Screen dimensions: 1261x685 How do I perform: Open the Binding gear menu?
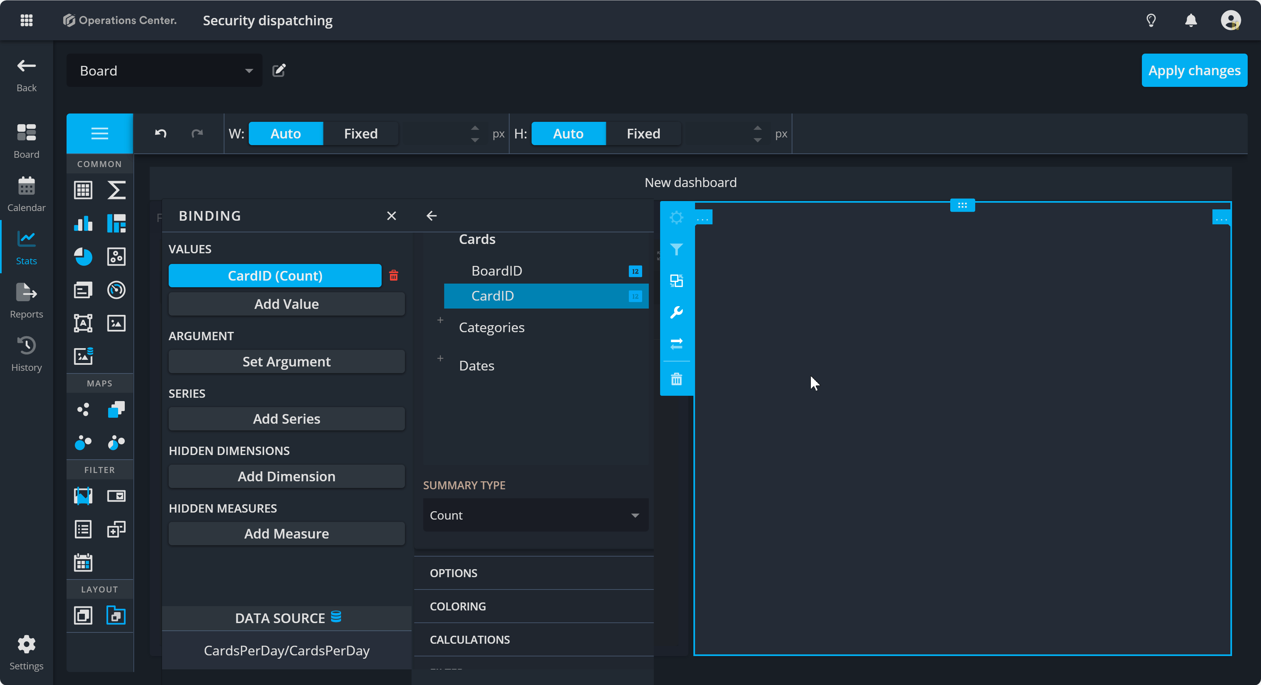pos(676,217)
